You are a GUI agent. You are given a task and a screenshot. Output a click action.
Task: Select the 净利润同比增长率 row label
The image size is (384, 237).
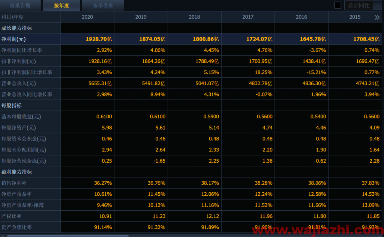pos(22,50)
